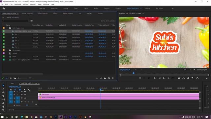Viewport: 211px width, 119px height.
Task: Go to In point in Program monitor
Action: tap(155, 78)
